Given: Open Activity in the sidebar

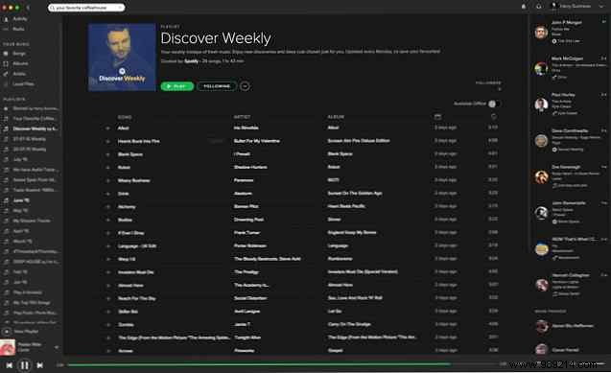Looking at the screenshot, I should coord(20,18).
